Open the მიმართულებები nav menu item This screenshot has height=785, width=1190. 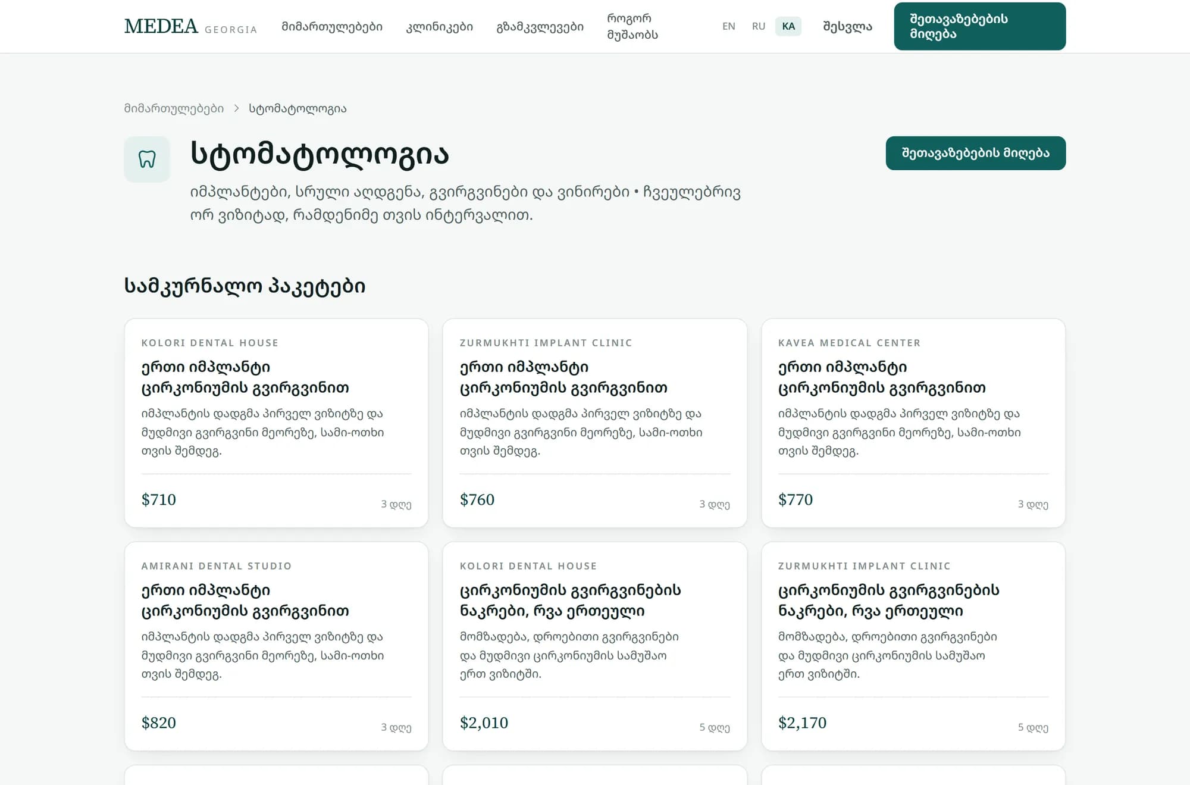click(x=332, y=27)
